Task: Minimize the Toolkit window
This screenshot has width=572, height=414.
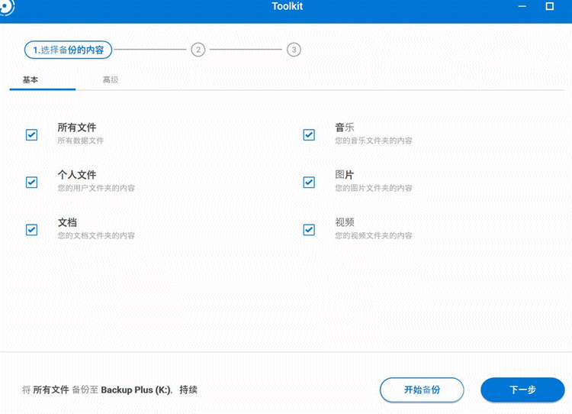Action: [x=522, y=6]
